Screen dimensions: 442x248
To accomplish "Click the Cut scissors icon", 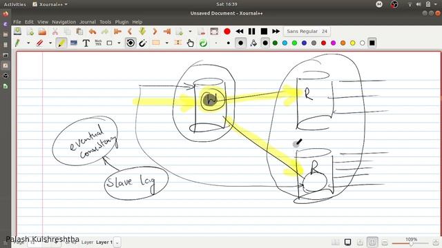I will (55, 31).
